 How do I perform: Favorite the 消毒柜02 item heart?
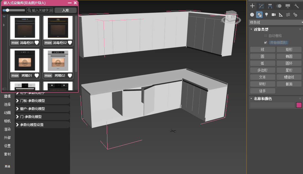pos(70,43)
